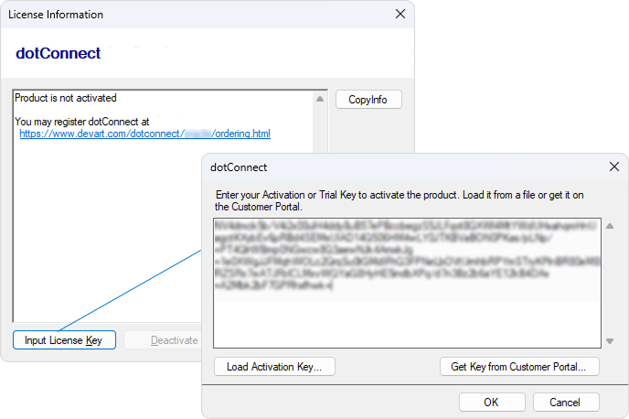
Task: Click the dotConnect product heading
Action: click(x=59, y=53)
